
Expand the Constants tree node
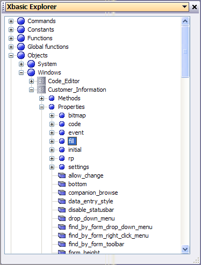click(x=11, y=30)
